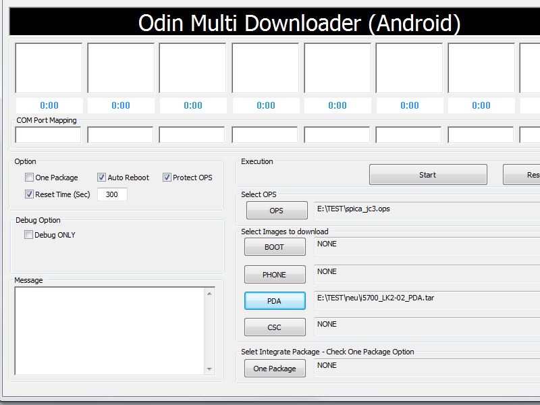
Task: Click the sixth COM Port Mapping field
Action: coord(409,134)
